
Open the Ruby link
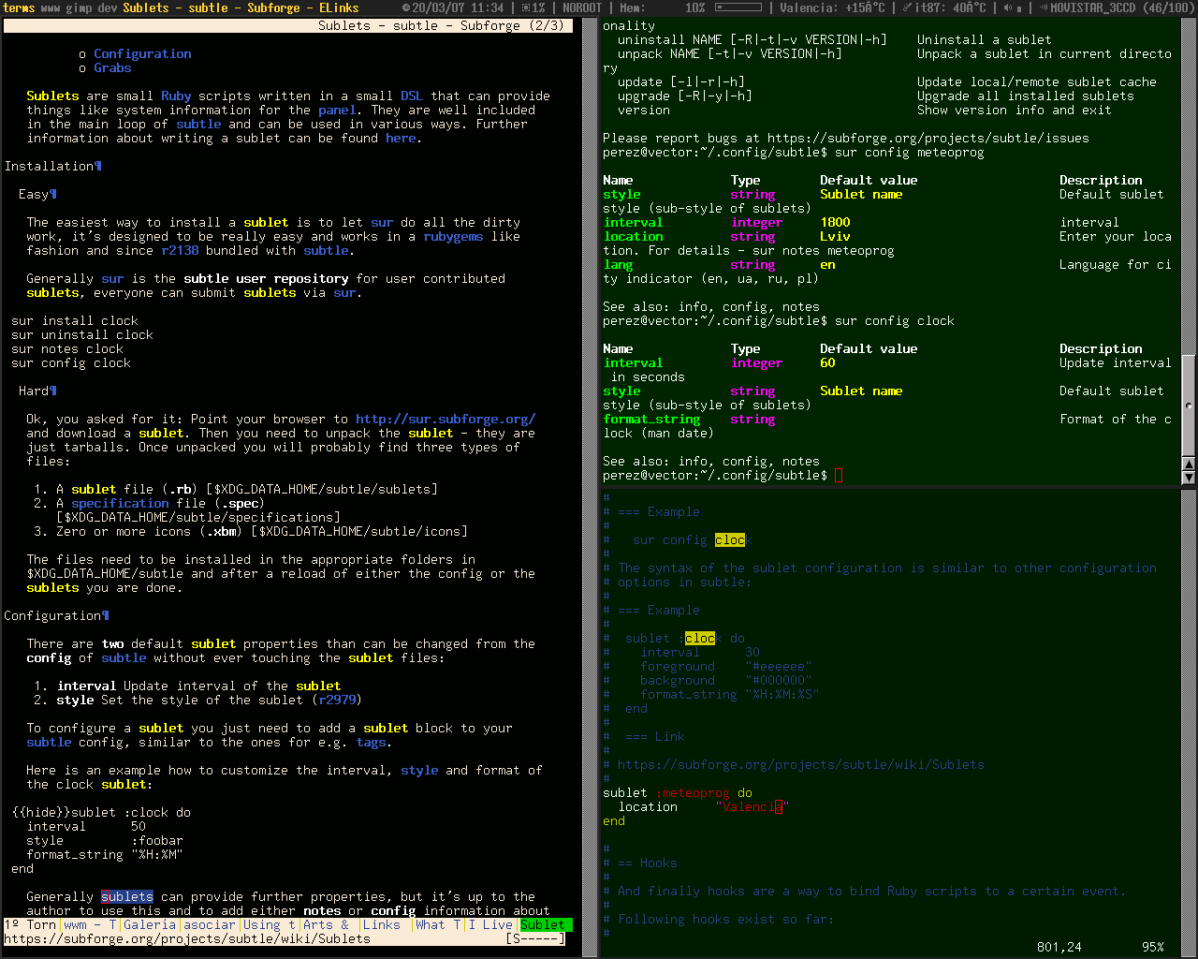(x=176, y=96)
